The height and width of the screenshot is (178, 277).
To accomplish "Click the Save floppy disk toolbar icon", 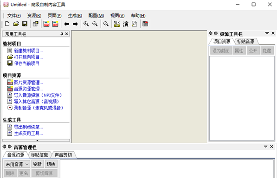I will click(x=25, y=24).
